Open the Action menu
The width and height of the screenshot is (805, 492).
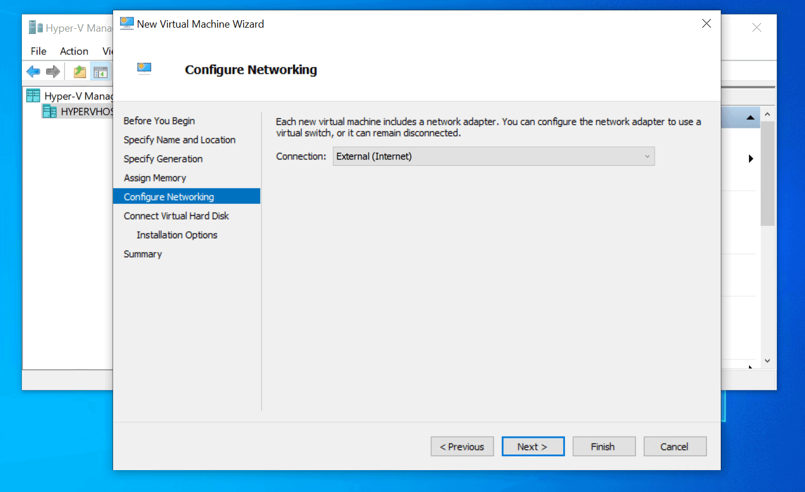coord(74,51)
